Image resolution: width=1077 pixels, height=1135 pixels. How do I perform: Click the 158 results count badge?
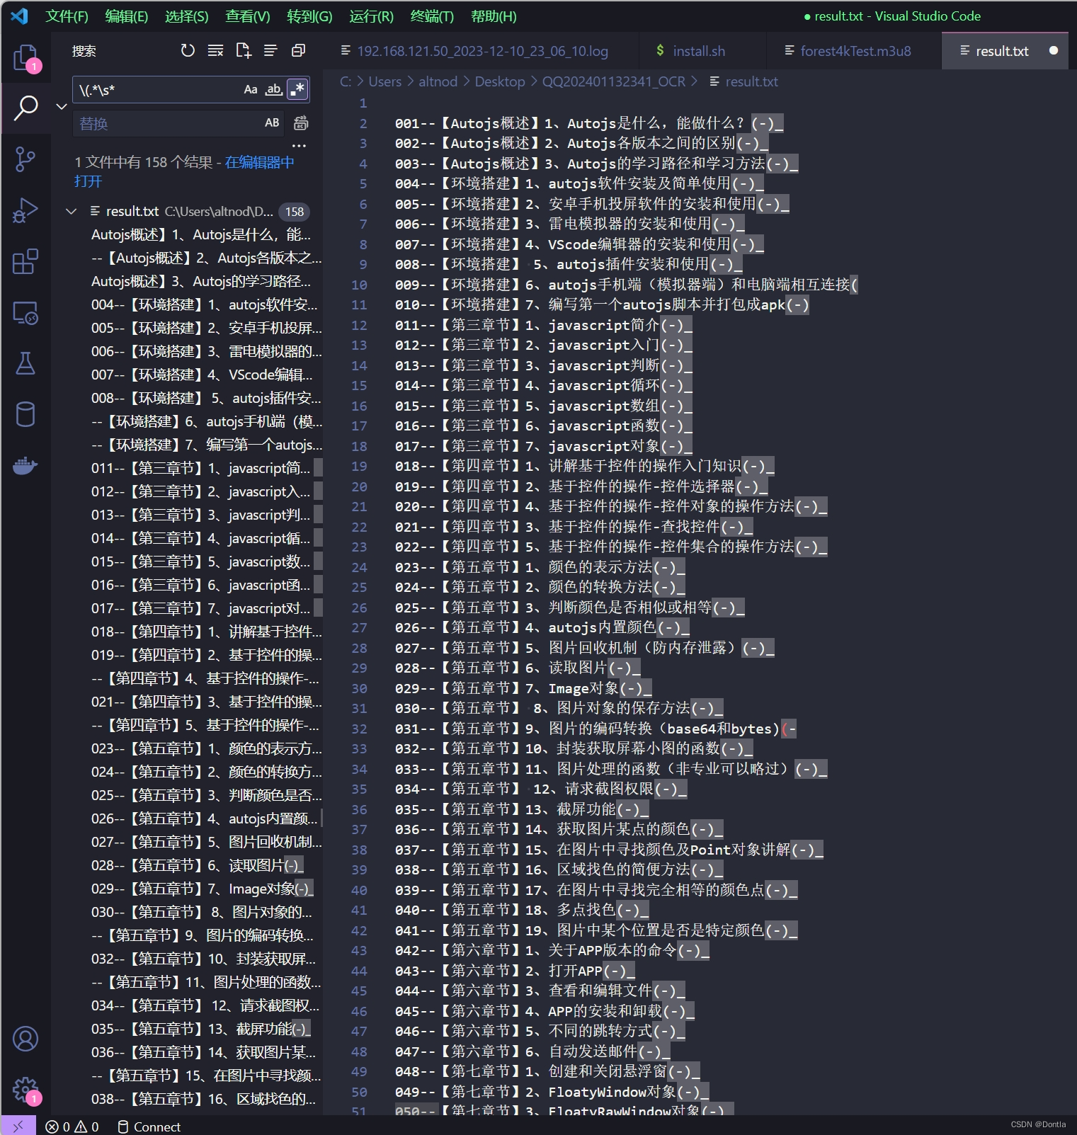click(x=295, y=212)
